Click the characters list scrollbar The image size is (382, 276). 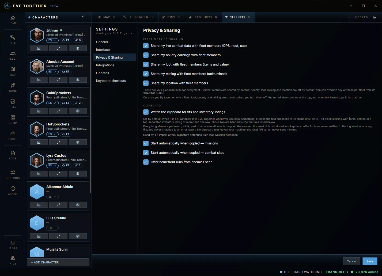(x=91, y=110)
